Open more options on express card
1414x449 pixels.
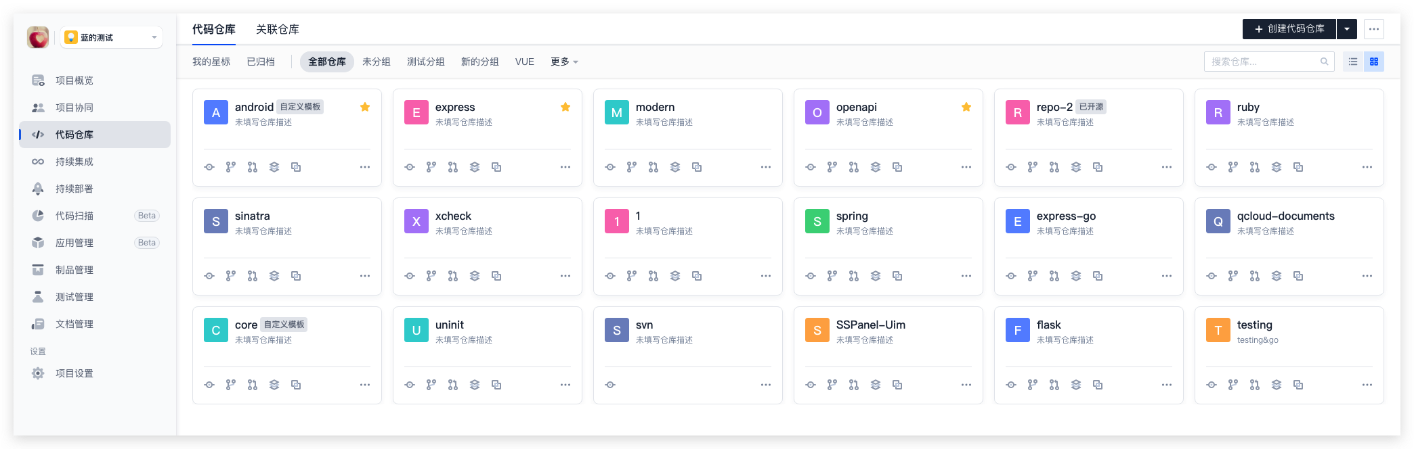[x=565, y=167]
